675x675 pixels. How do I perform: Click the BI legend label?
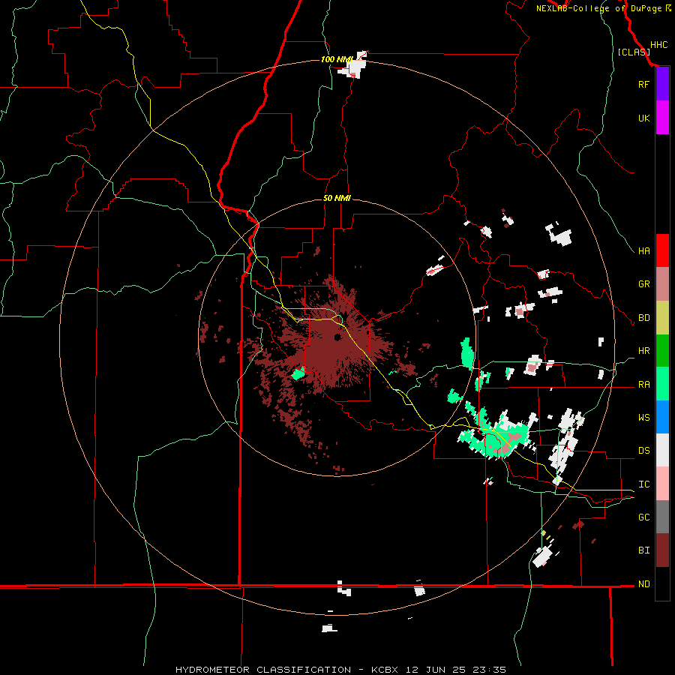point(643,550)
